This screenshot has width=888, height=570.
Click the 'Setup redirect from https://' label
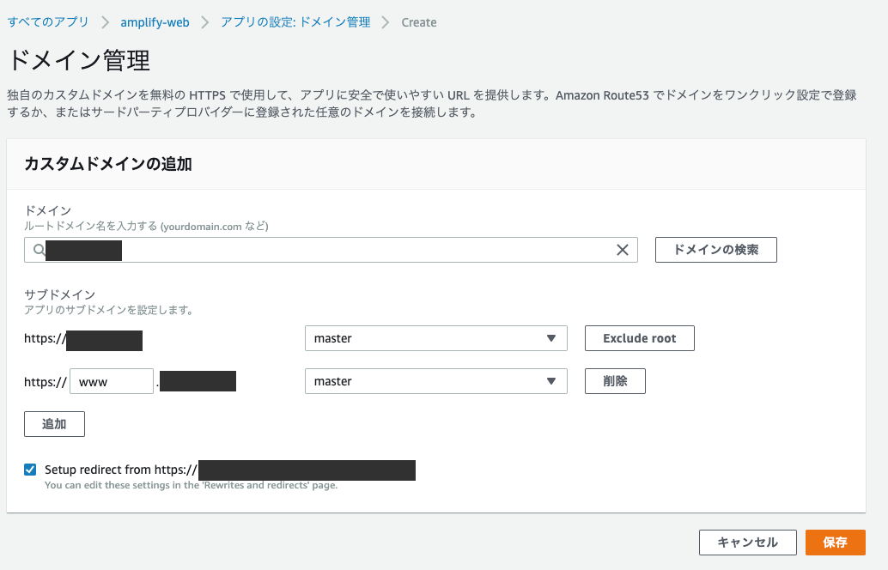point(121,470)
